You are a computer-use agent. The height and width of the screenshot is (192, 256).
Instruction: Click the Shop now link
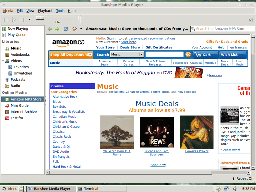(158, 165)
